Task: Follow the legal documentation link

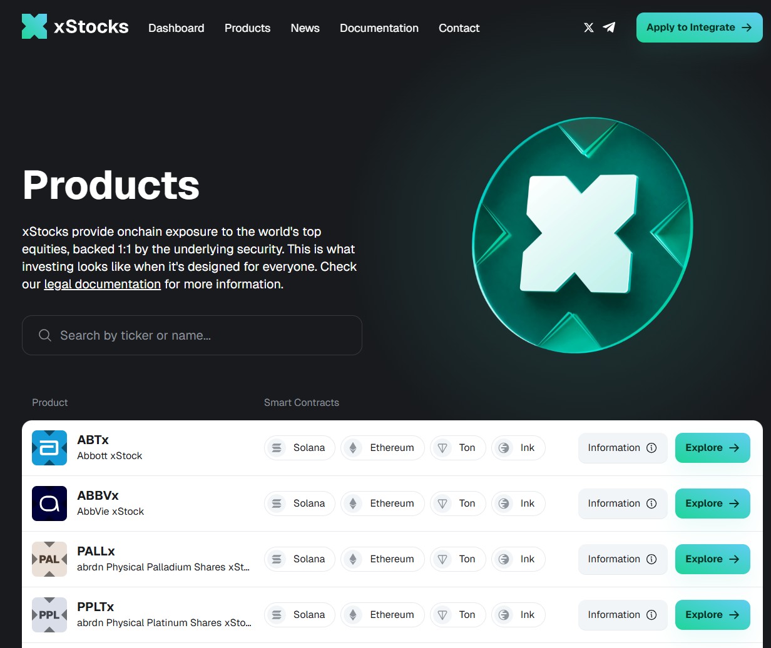Action: click(102, 284)
